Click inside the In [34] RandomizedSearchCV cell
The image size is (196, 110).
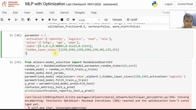pos(107,76)
